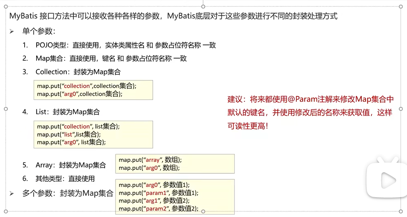Click the left-middle selection handle of the text box
407x217 pixels.
[6, 109]
